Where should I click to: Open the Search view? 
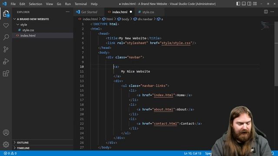point(6,37)
